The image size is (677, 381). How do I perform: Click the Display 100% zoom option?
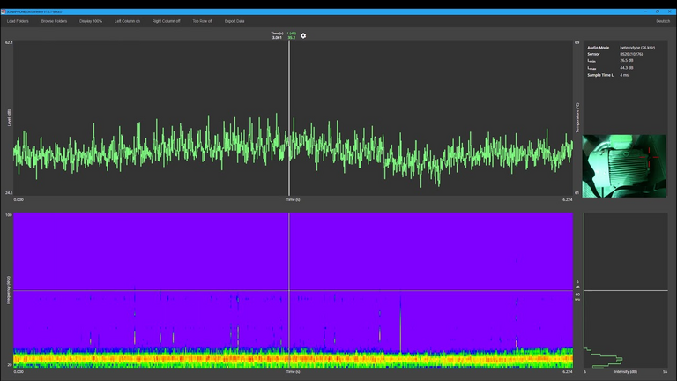[92, 20]
